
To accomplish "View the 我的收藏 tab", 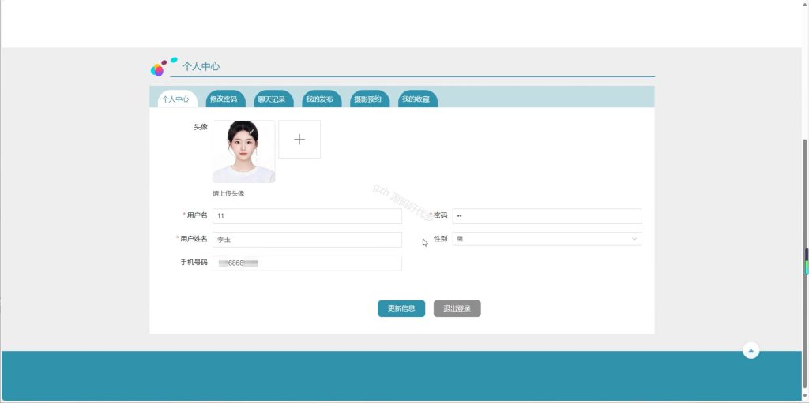I will [x=416, y=99].
